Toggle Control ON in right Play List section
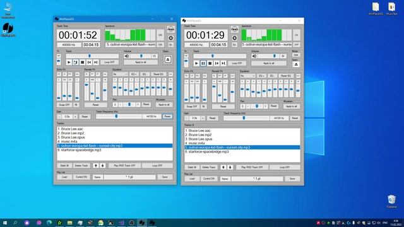The height and width of the screenshot is (227, 404). [209, 178]
